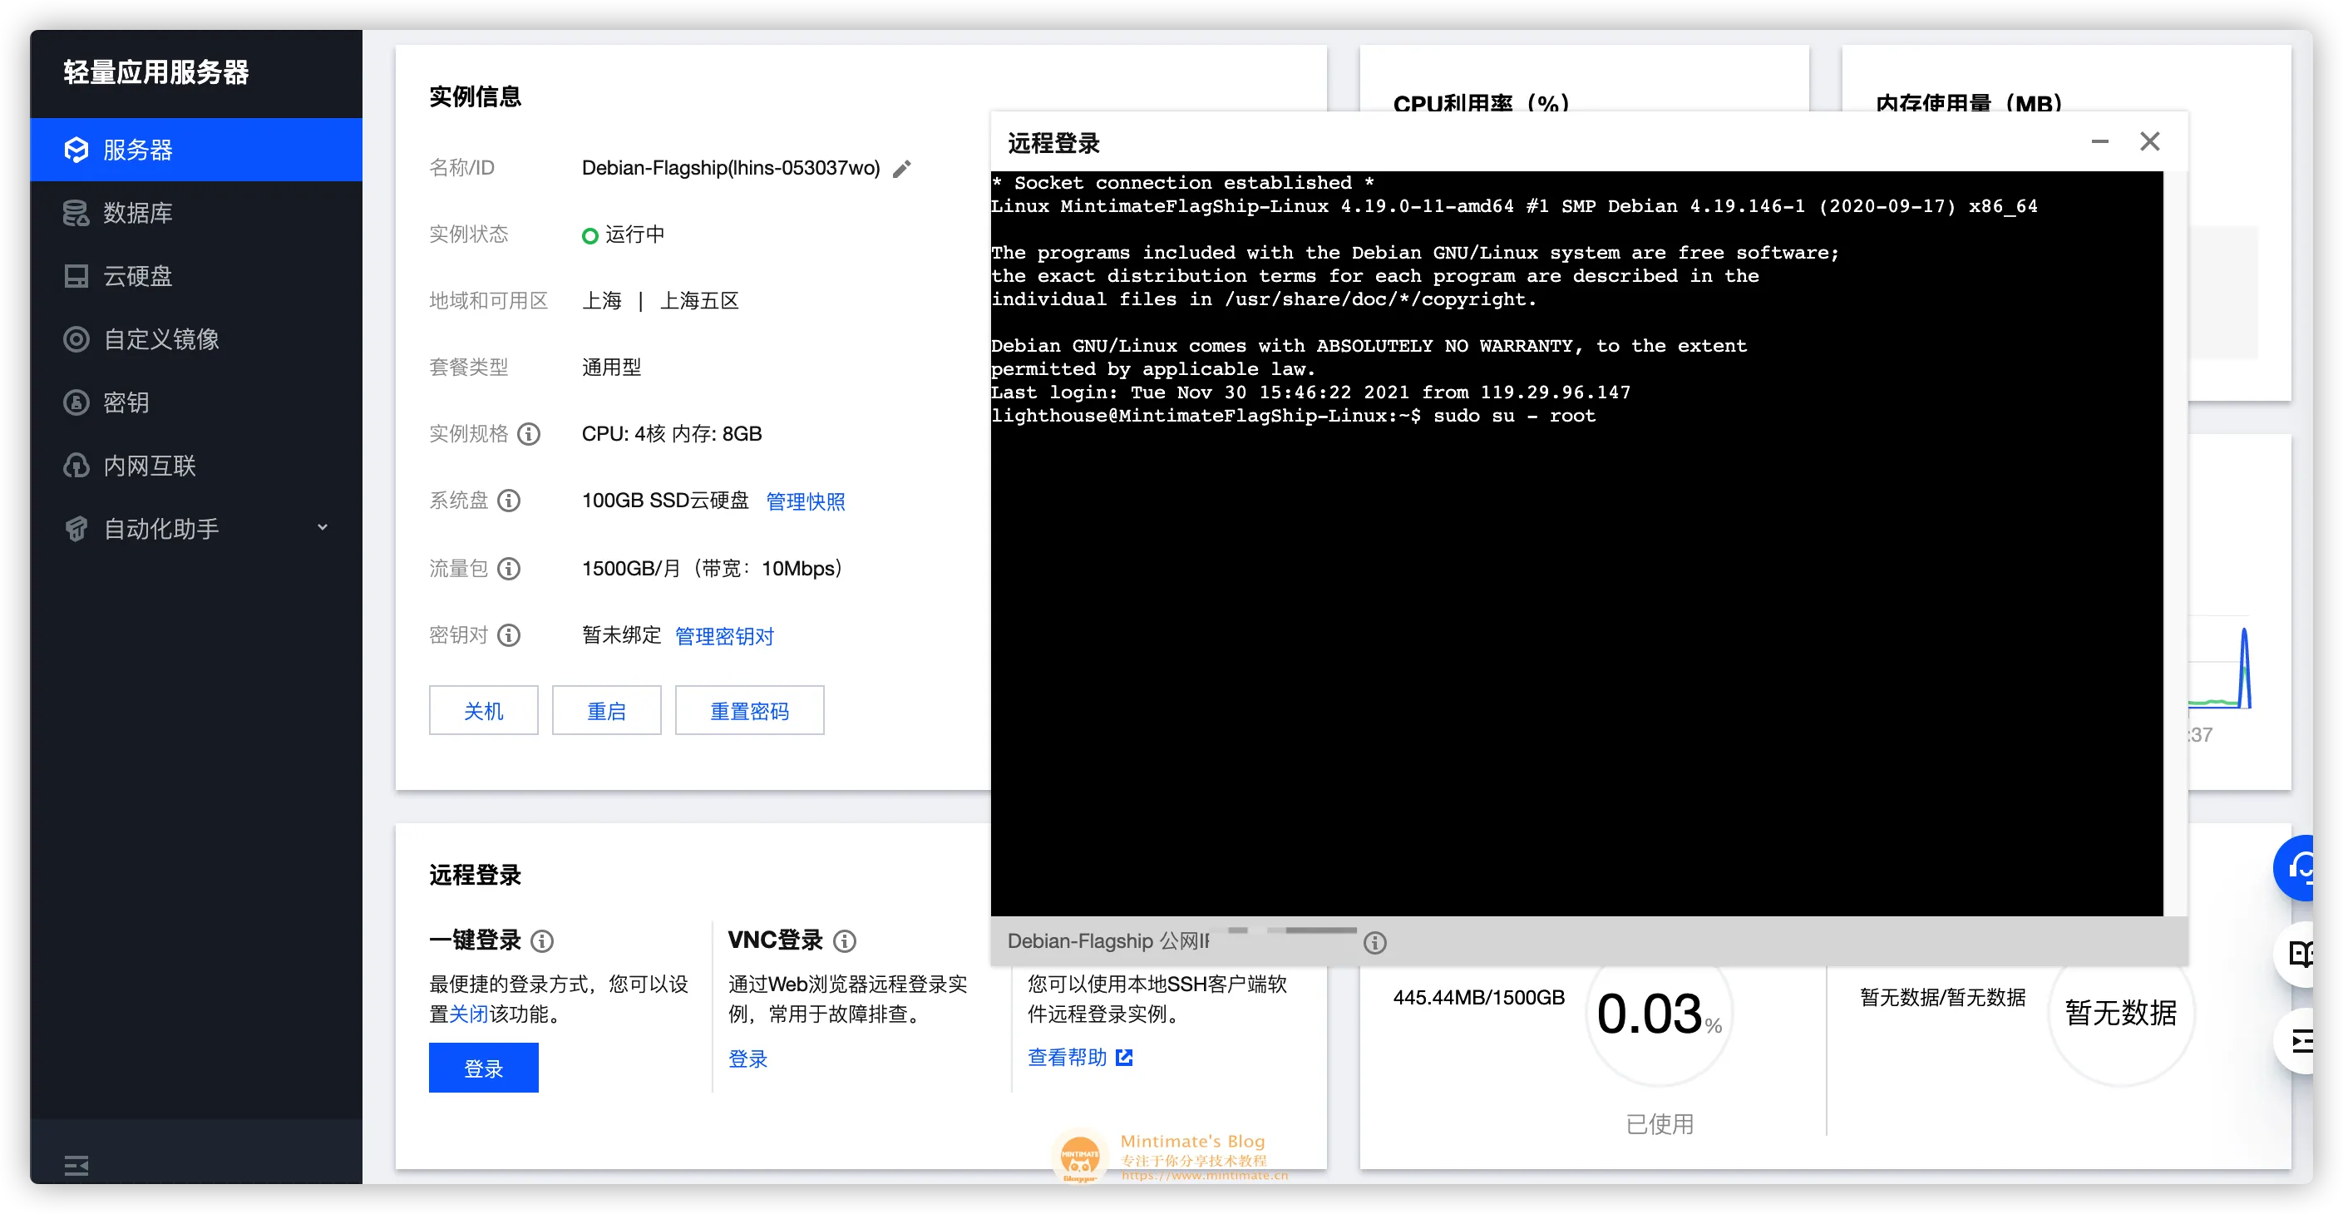The image size is (2343, 1214).
Task: Click the 关闭 link in 一键登录 description
Action: click(x=469, y=1014)
